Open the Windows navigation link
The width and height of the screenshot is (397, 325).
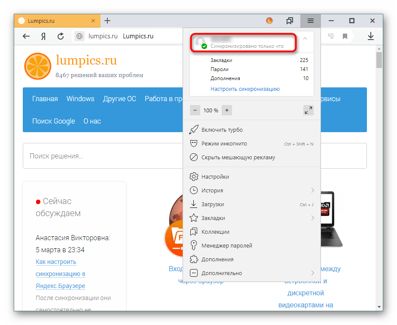coord(80,99)
